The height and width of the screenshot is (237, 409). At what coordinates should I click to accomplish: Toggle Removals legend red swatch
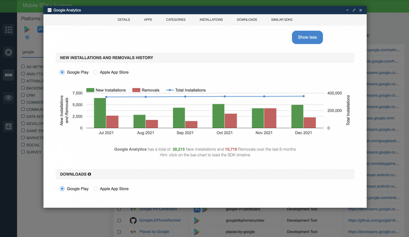coord(136,90)
